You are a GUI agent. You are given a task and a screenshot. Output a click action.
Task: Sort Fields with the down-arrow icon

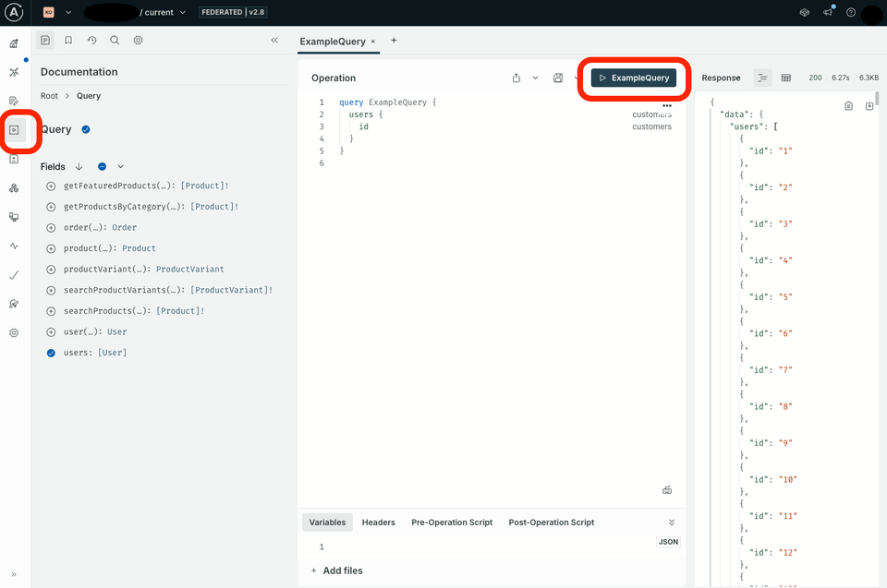click(79, 166)
